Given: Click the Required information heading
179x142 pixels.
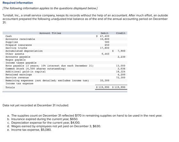Looking at the screenshot, I should pyautogui.click(x=18, y=3).
